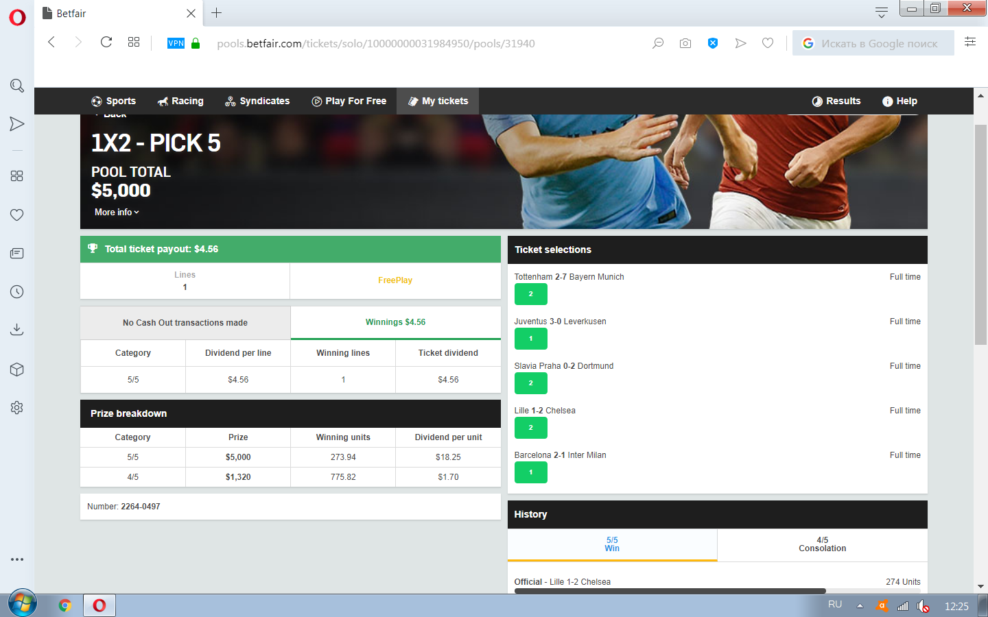Click the page address URL field
The width and height of the screenshot is (988, 617).
(x=376, y=43)
